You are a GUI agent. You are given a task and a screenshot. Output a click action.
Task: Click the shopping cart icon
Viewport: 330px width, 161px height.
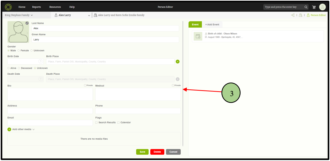pyautogui.click(x=314, y=7)
